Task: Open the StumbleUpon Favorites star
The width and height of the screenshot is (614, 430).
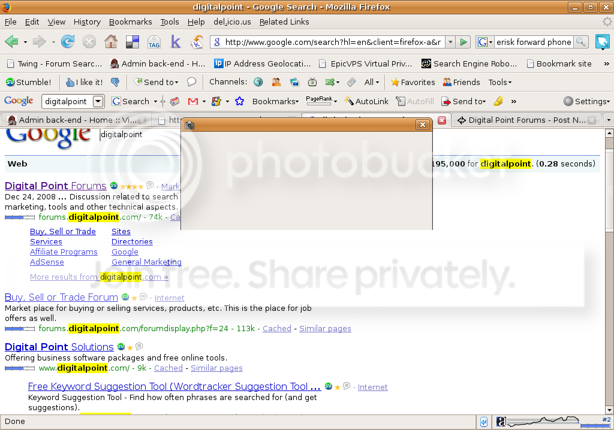Action: (413, 82)
